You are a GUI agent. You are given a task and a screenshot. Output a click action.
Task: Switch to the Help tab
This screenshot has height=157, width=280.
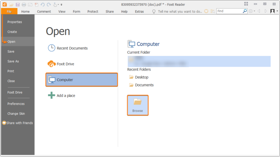124,11
